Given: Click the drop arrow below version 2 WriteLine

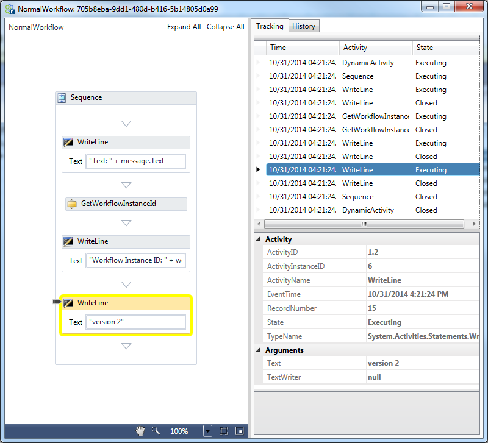Looking at the screenshot, I should click(126, 346).
